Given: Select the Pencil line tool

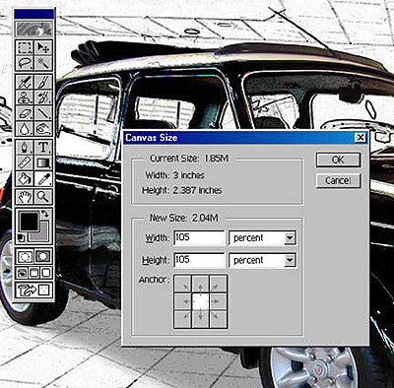Looking at the screenshot, I should pyautogui.click(x=43, y=113).
